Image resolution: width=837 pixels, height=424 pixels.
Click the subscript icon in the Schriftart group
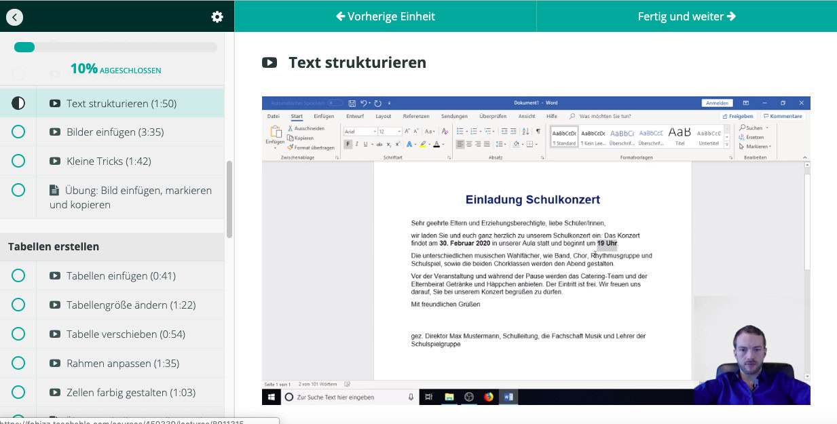(388, 144)
